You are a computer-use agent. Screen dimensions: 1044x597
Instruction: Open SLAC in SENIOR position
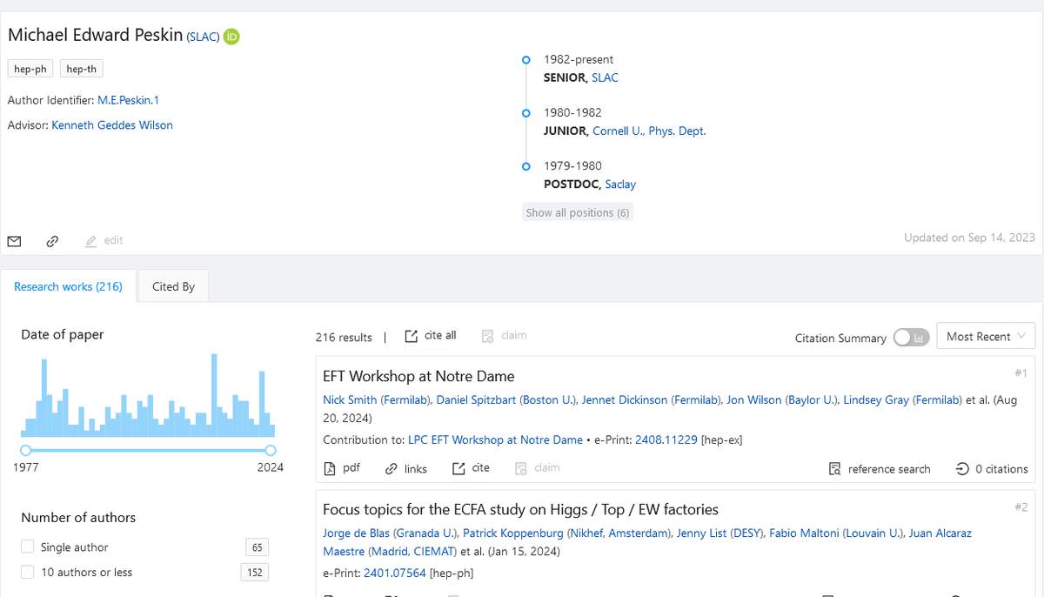coord(605,77)
